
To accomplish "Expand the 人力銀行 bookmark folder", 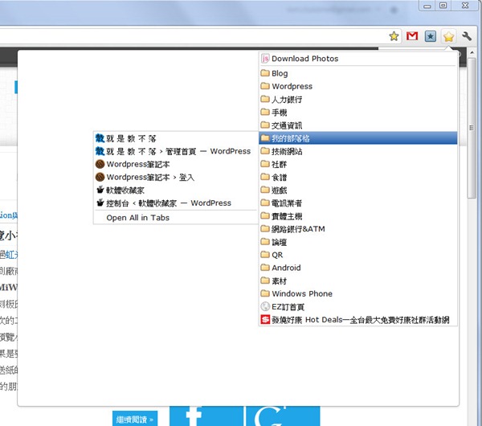I will pos(358,99).
